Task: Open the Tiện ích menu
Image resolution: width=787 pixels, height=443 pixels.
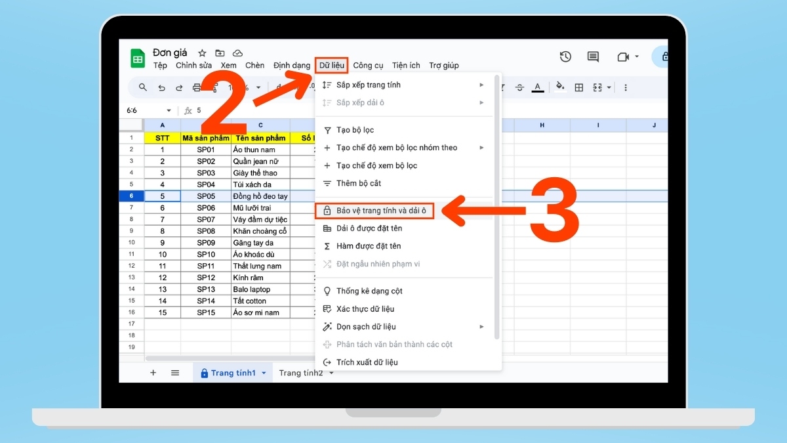Action: tap(406, 65)
